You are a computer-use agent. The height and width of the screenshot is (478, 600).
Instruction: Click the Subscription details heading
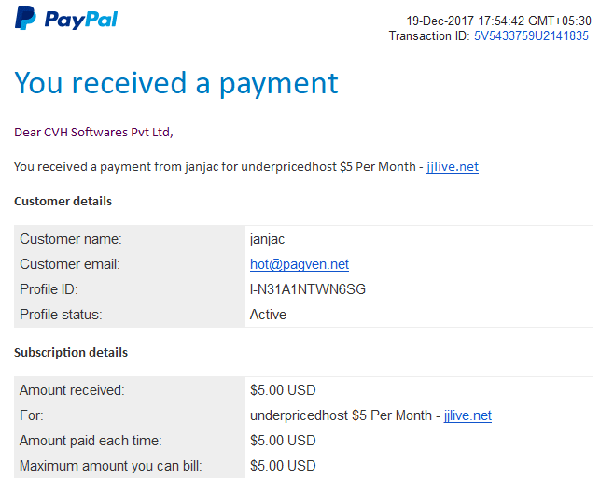[71, 353]
